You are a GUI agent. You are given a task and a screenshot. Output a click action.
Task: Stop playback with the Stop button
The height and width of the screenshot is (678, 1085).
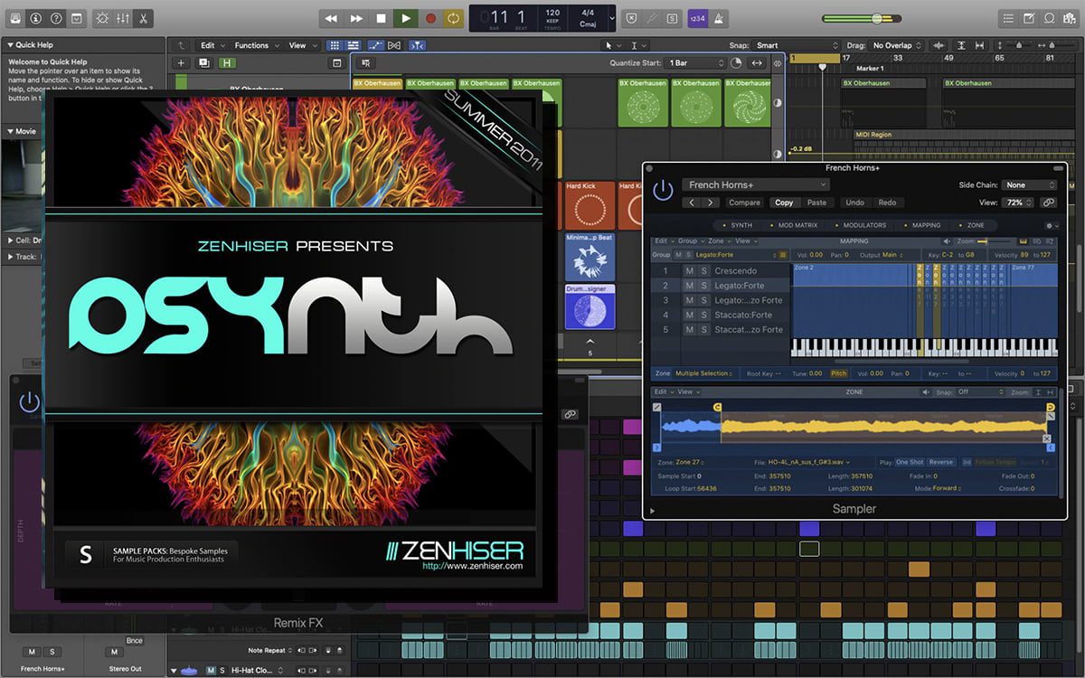click(x=381, y=18)
